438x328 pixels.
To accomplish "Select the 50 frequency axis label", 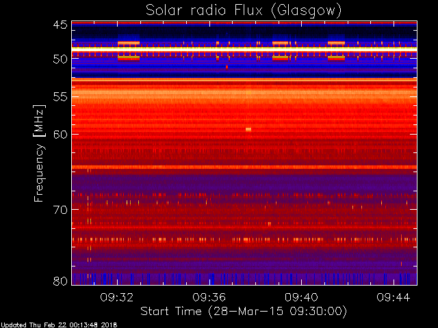I will pos(60,59).
